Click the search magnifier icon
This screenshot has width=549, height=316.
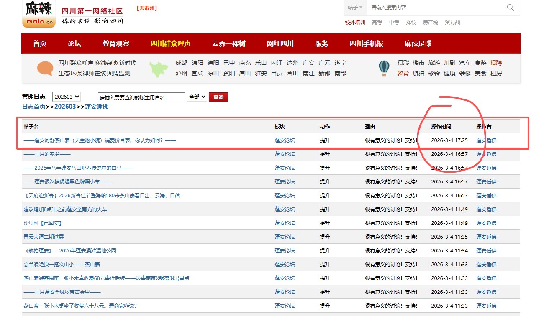(x=510, y=8)
